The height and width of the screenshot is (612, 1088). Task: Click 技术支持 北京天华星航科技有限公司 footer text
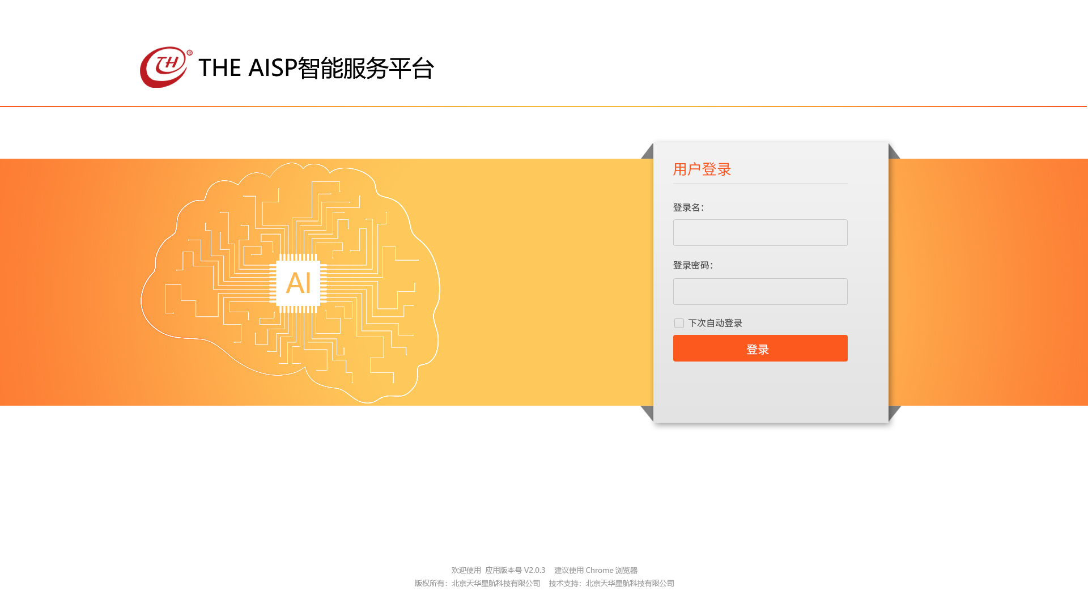click(611, 584)
